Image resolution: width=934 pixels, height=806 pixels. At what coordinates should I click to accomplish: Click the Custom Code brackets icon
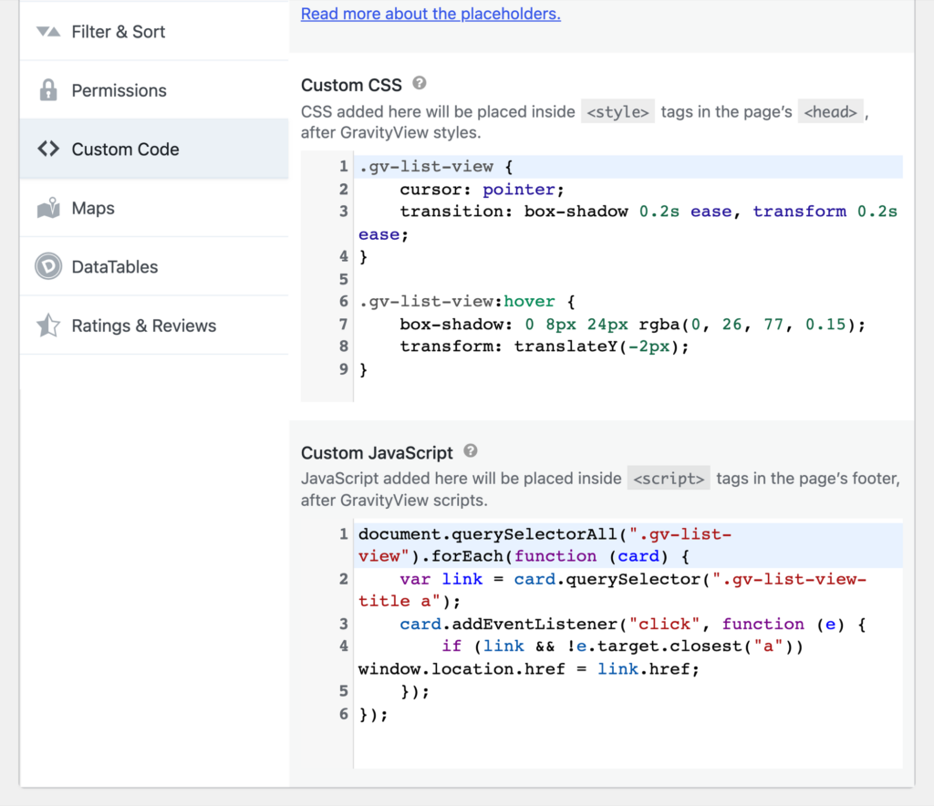(48, 149)
